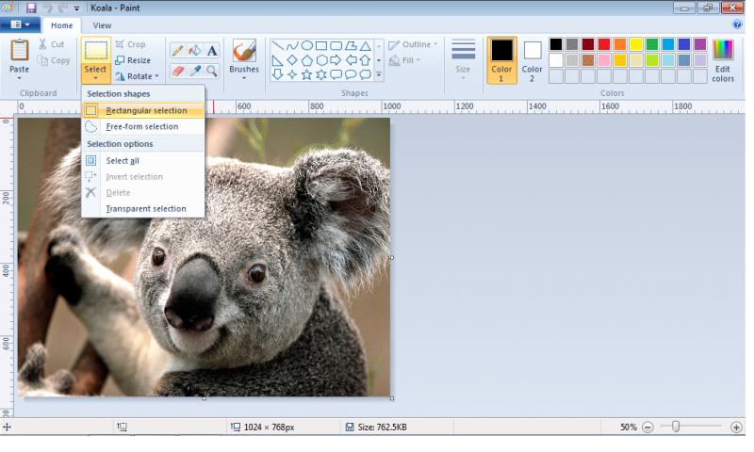Choose Rectangular selection shape
This screenshot has height=452, width=754.
click(x=145, y=111)
